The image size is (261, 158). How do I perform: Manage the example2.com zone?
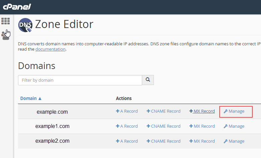coord(234,141)
